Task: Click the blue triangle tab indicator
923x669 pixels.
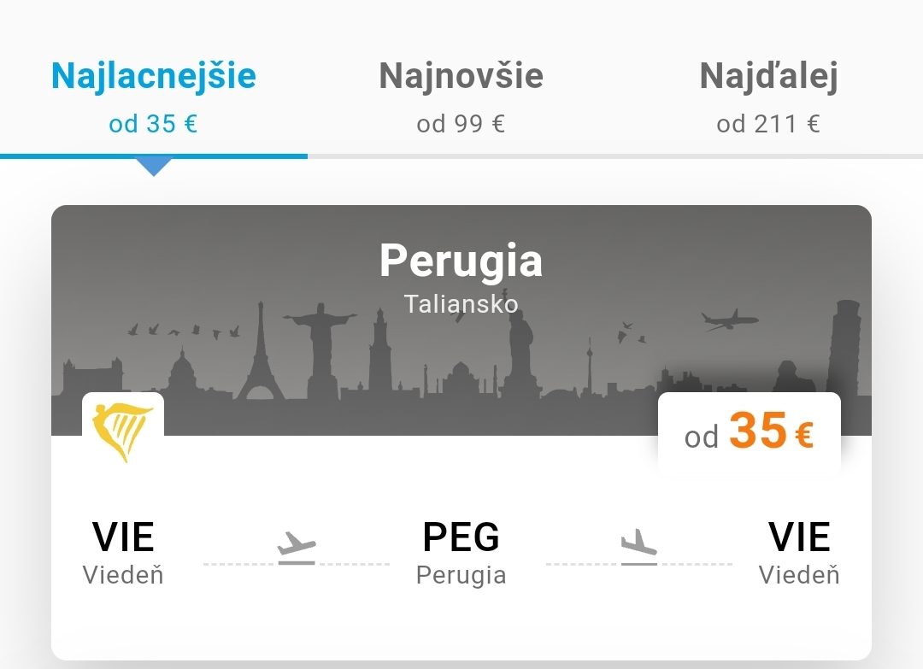Action: pos(154,167)
